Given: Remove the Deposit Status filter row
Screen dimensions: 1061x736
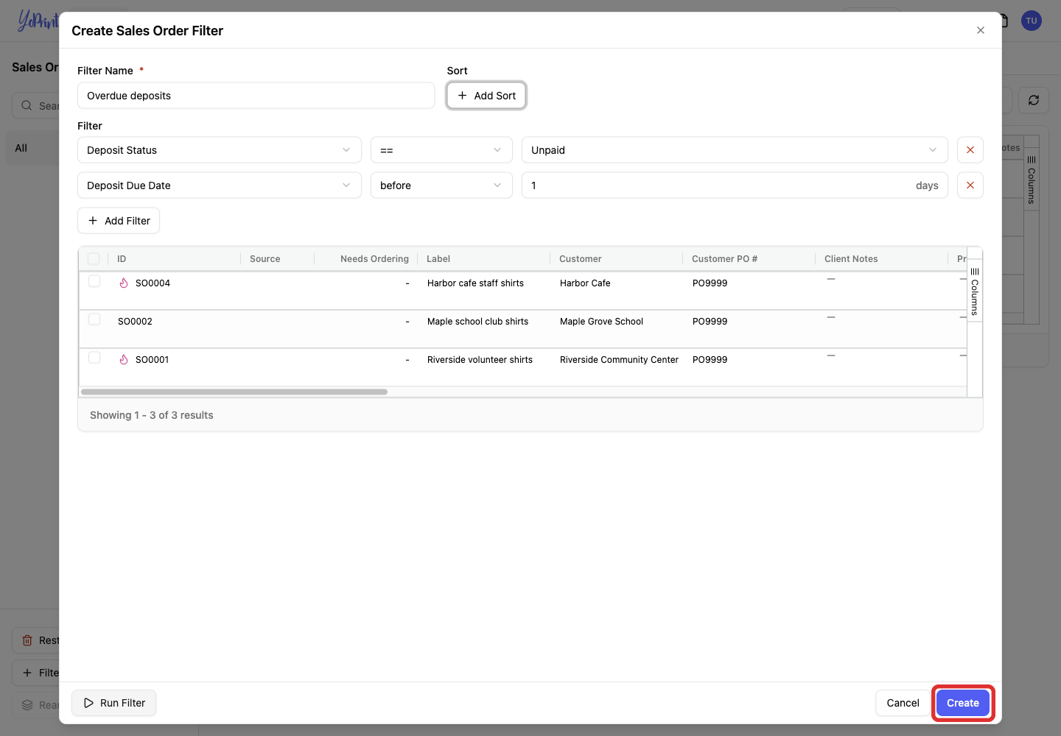Looking at the screenshot, I should (x=970, y=150).
